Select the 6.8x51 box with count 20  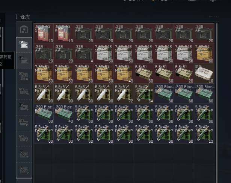184,73
